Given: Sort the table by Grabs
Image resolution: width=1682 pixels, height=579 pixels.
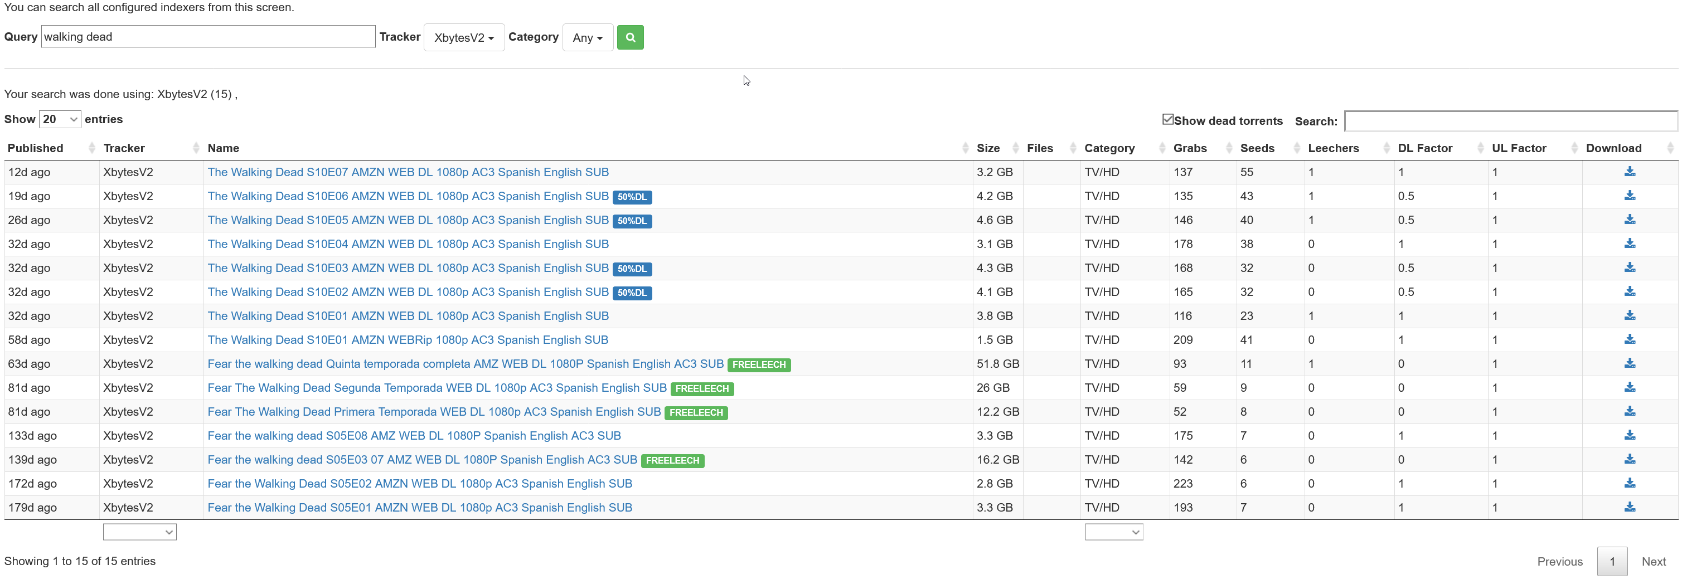Looking at the screenshot, I should click(x=1190, y=148).
